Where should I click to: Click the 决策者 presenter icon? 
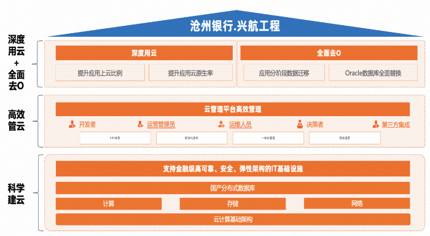point(300,124)
